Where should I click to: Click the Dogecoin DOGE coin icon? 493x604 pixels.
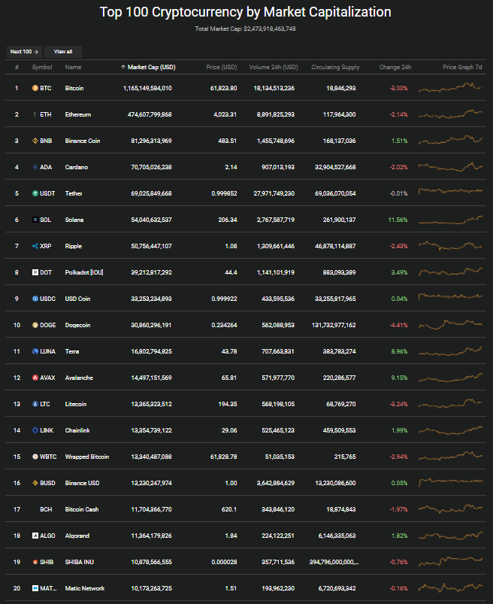click(35, 325)
